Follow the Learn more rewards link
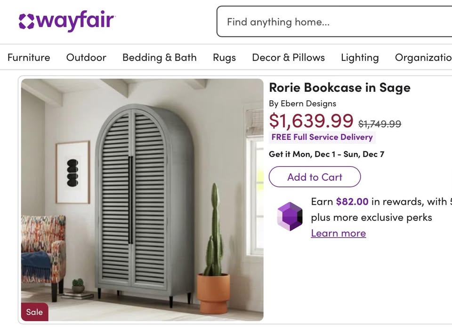 pyautogui.click(x=338, y=233)
